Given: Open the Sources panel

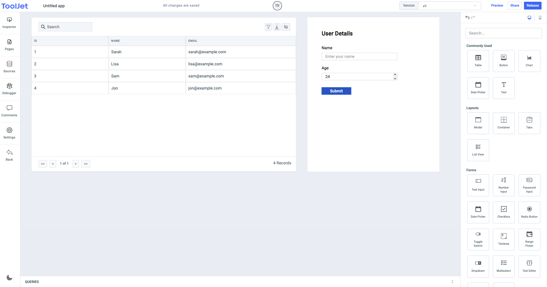Looking at the screenshot, I should 9,67.
